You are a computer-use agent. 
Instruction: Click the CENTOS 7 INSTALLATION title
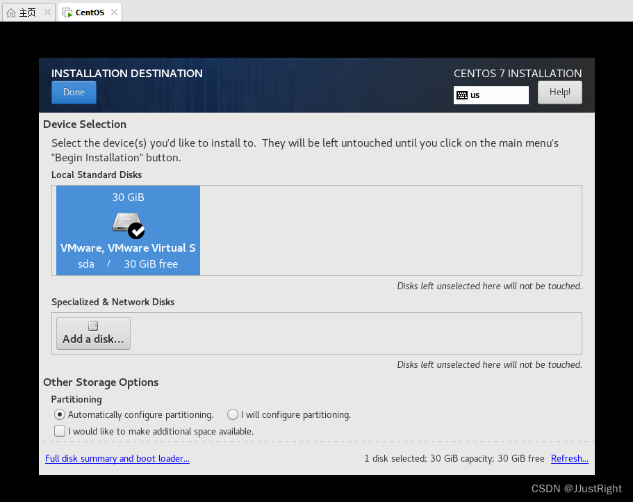point(518,74)
